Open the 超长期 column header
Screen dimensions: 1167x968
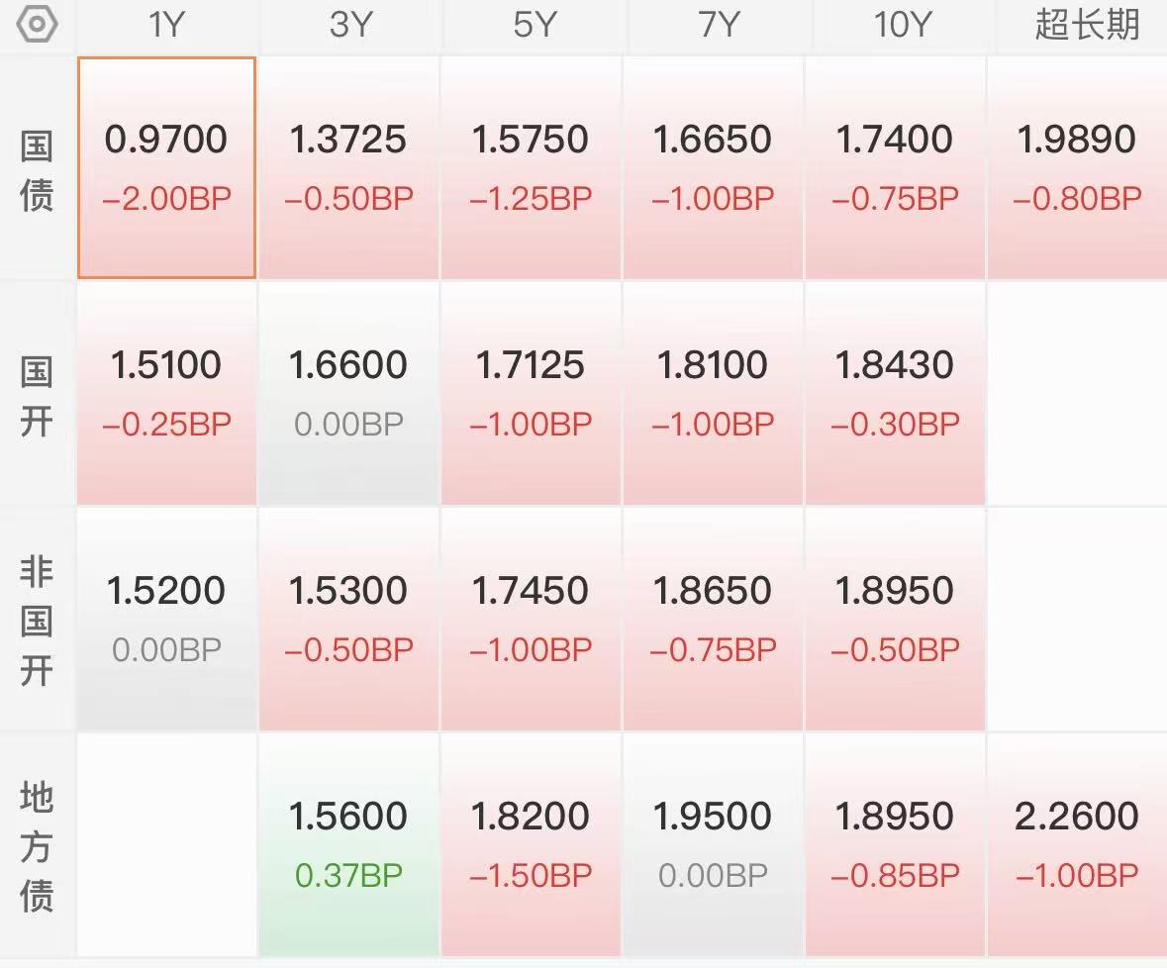click(x=1086, y=25)
